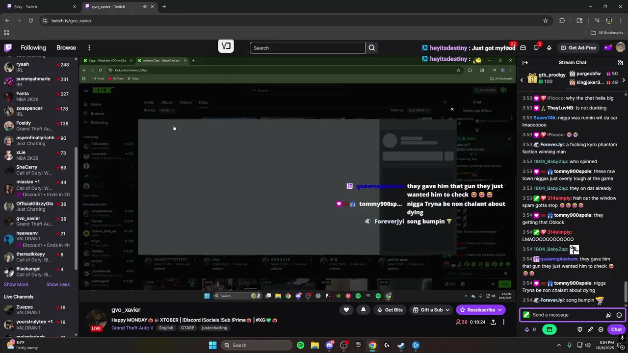This screenshot has height=353, width=628.
Task: Open the Chrome apps grid shortcut
Action: tap(6, 33)
